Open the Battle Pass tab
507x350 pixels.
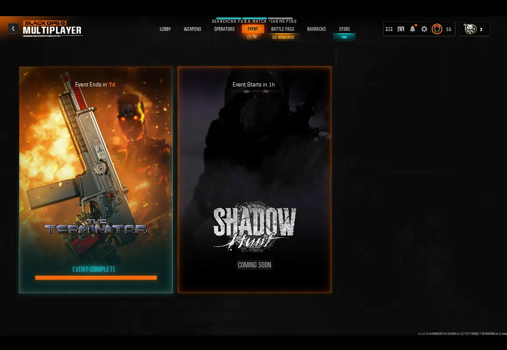283,29
